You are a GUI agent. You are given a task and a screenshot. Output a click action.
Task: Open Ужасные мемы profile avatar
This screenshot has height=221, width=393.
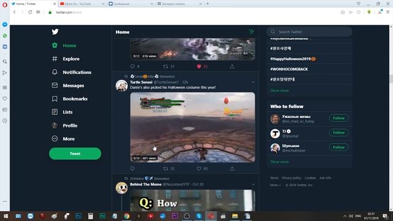tap(275, 118)
